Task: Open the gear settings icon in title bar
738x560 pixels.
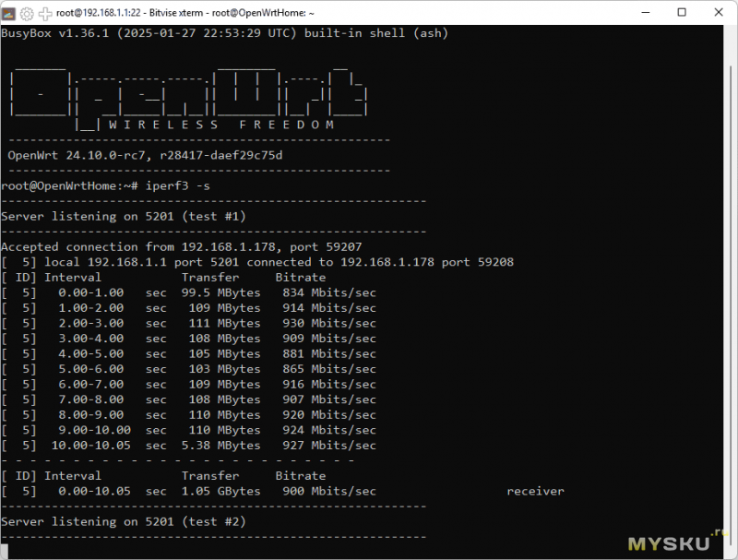Action: tap(27, 14)
